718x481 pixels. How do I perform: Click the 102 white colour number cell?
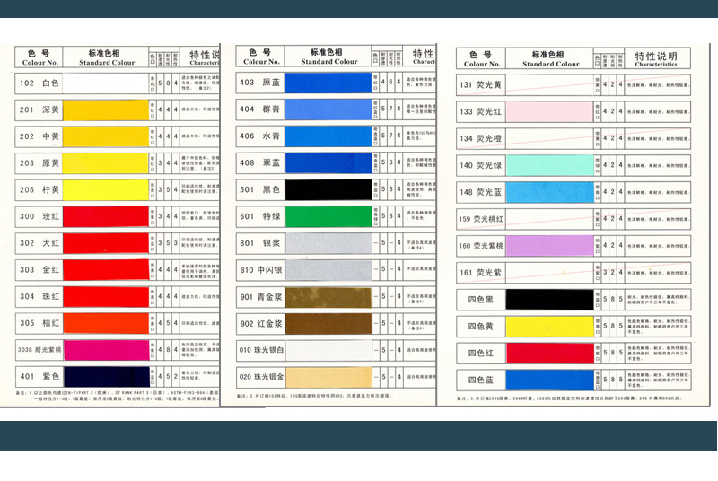click(x=39, y=83)
